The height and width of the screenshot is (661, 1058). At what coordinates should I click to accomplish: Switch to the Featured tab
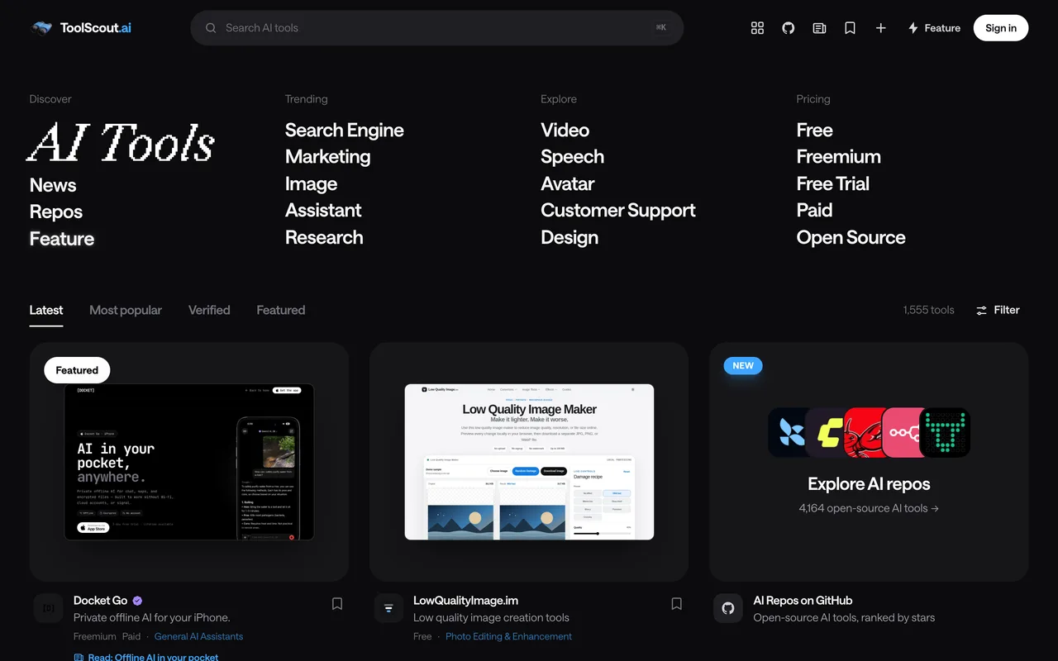[x=281, y=310]
